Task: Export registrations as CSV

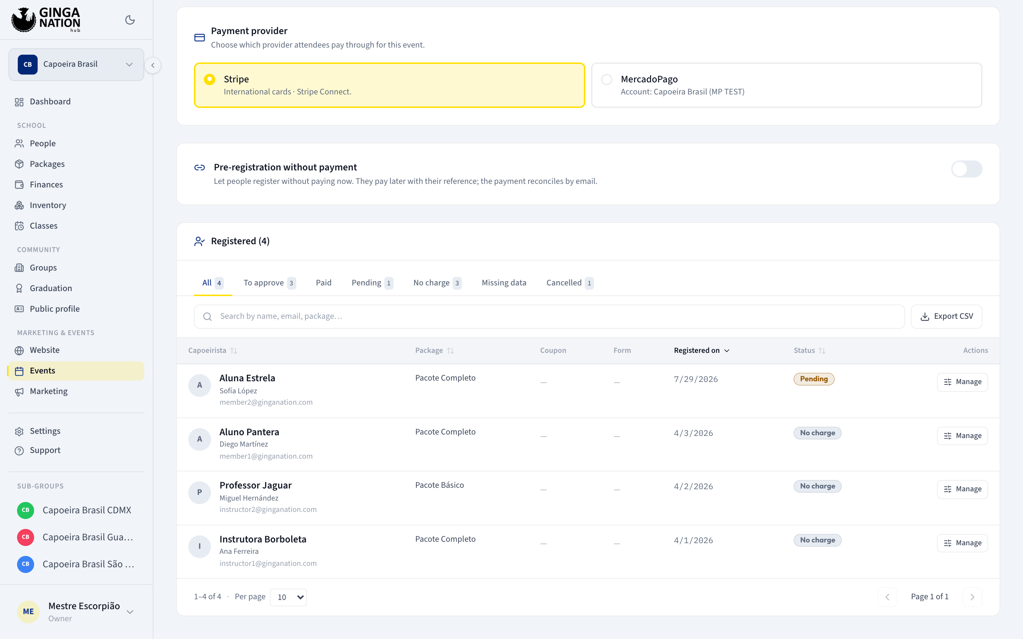Action: 947,317
